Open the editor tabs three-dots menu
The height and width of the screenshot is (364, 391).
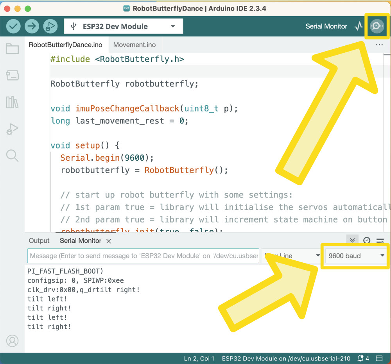(379, 45)
